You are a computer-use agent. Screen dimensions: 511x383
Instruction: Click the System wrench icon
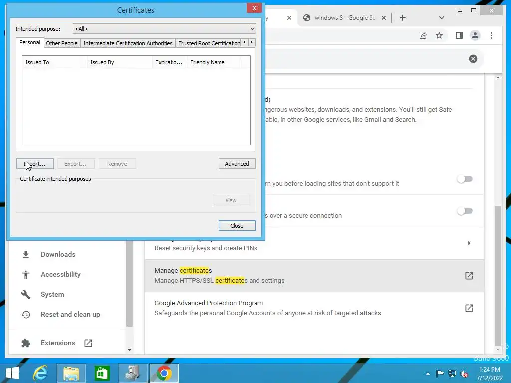pyautogui.click(x=26, y=295)
